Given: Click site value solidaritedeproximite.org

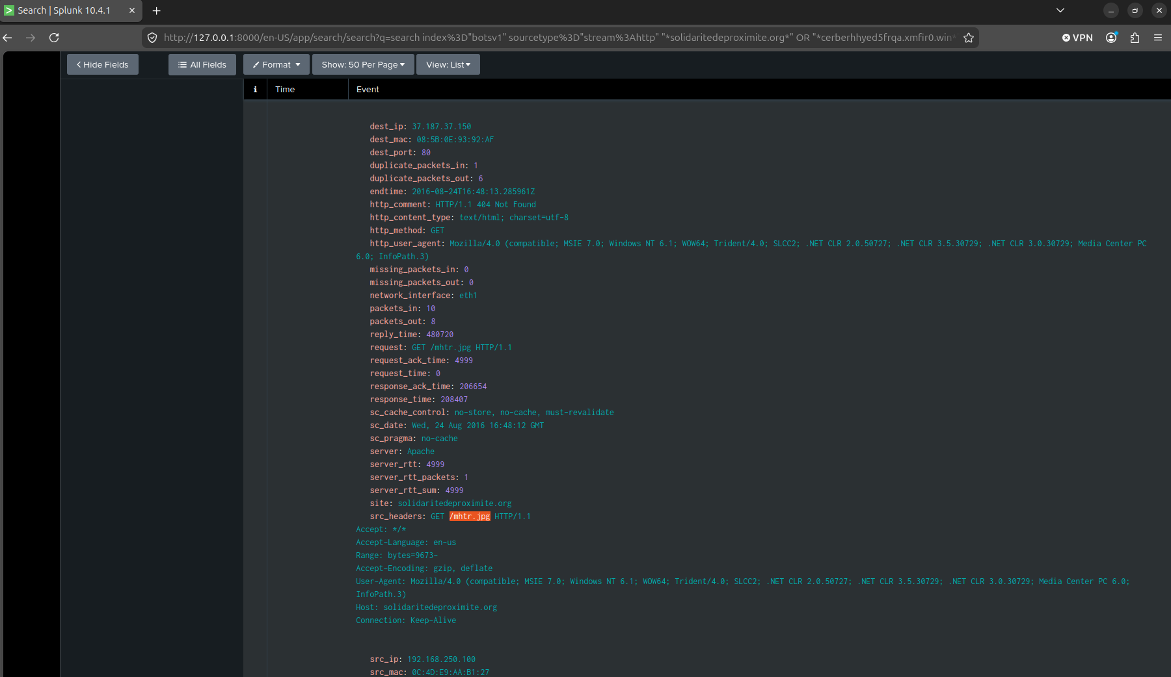Looking at the screenshot, I should pyautogui.click(x=455, y=504).
